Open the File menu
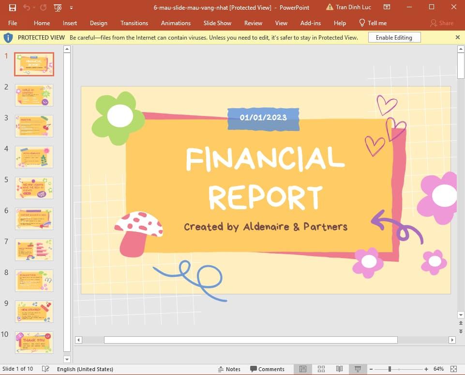Screen dimensions: 465x375 (13, 23)
